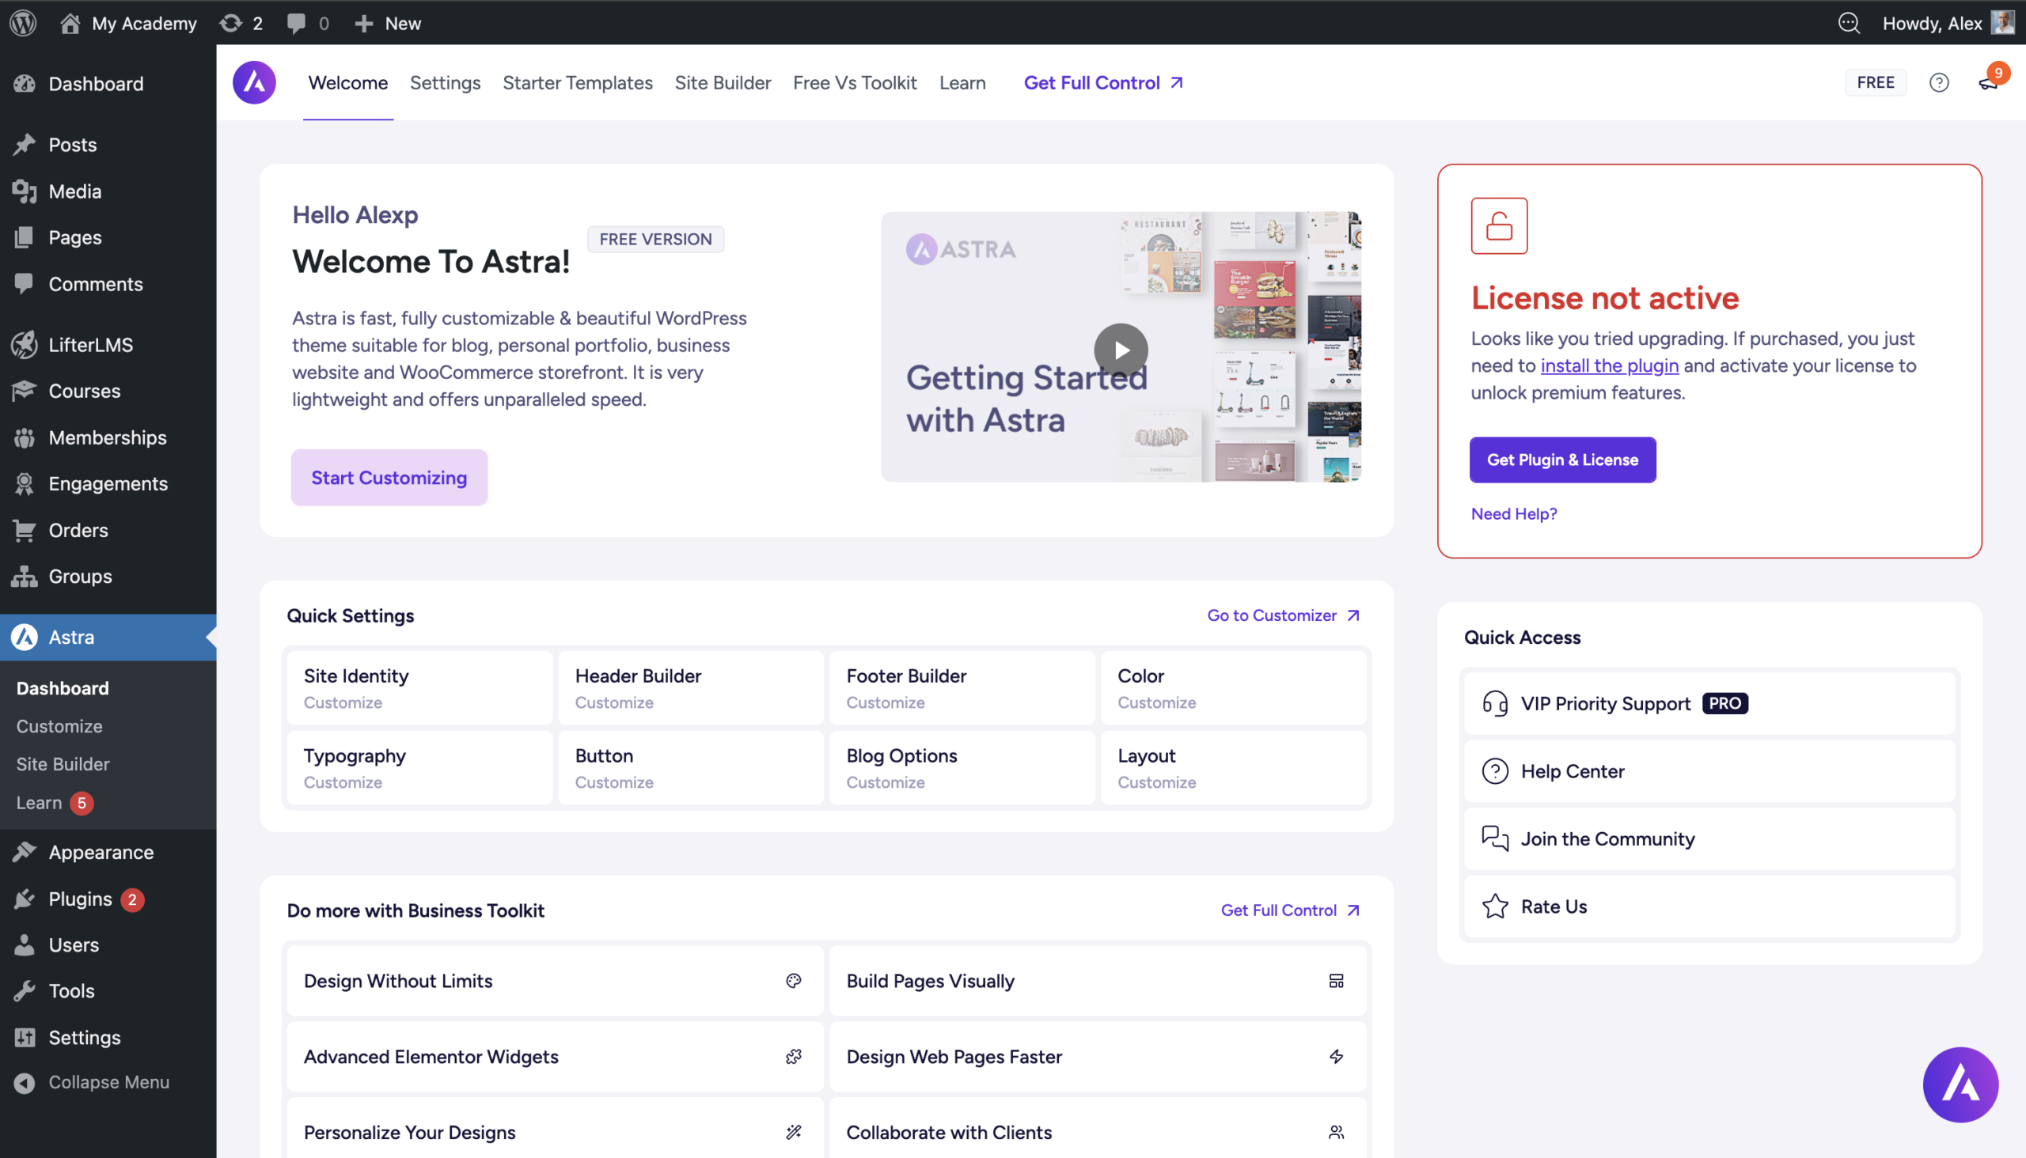This screenshot has height=1158, width=2026.
Task: Open the comments bubble in admin bar
Action: (308, 22)
